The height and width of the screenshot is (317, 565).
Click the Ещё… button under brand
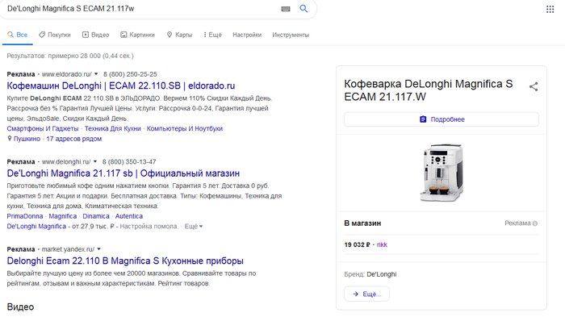(x=366, y=294)
